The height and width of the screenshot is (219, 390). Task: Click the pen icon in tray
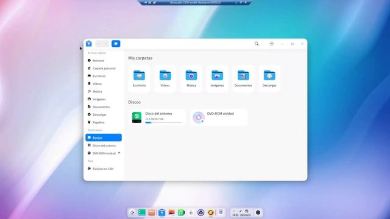click(x=241, y=211)
